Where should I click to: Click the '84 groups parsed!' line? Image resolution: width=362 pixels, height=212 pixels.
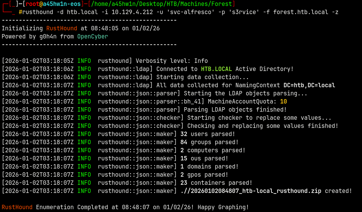tap(209, 142)
